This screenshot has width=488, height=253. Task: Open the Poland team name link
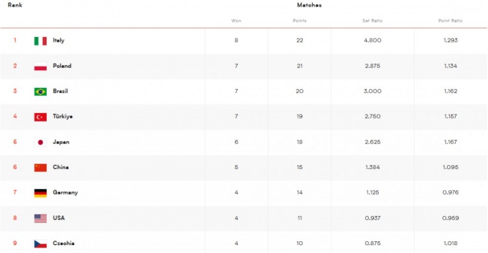point(62,66)
